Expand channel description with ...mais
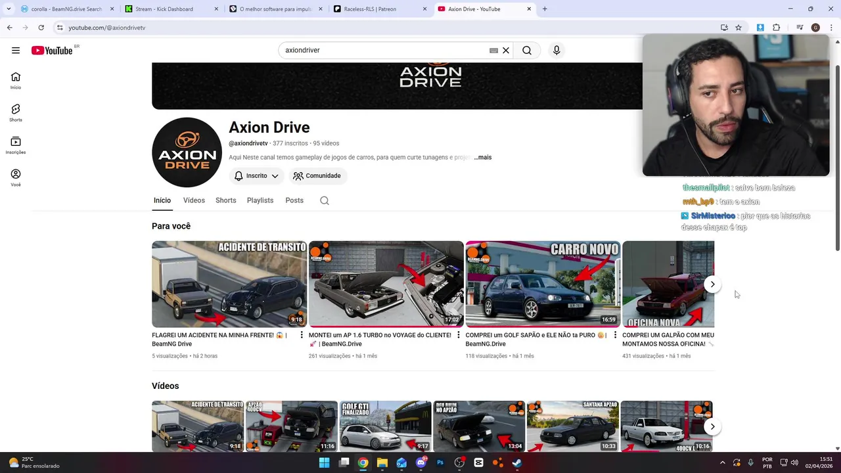This screenshot has width=841, height=473. (x=483, y=158)
